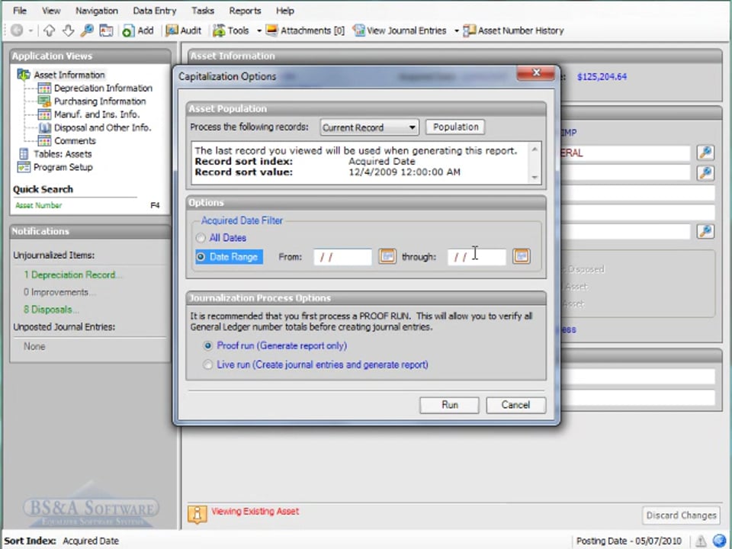The height and width of the screenshot is (549, 732).
Task: Select Disposal and Other Info. view
Action: [x=102, y=127]
